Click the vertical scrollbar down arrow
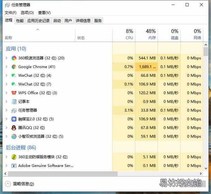The height and width of the screenshot is (194, 211). tap(206, 168)
